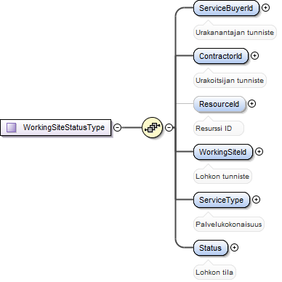Click the sequence compositor icon
Viewport: 282px width, 282px height.
pos(152,127)
